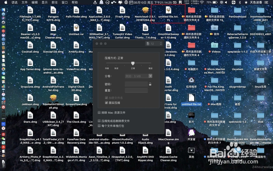Select the 电脑图片 folder
Viewport: 273px width, 171px height.
pyautogui.click(x=191, y=65)
